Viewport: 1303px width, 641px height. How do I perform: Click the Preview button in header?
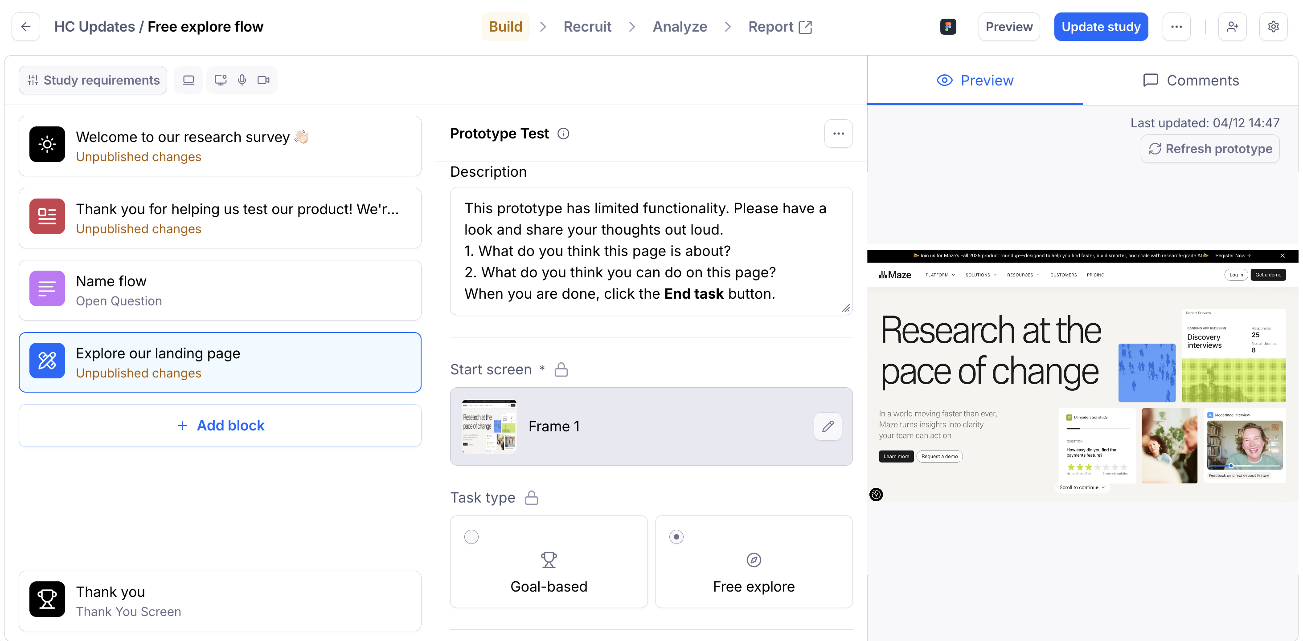pyautogui.click(x=1008, y=27)
